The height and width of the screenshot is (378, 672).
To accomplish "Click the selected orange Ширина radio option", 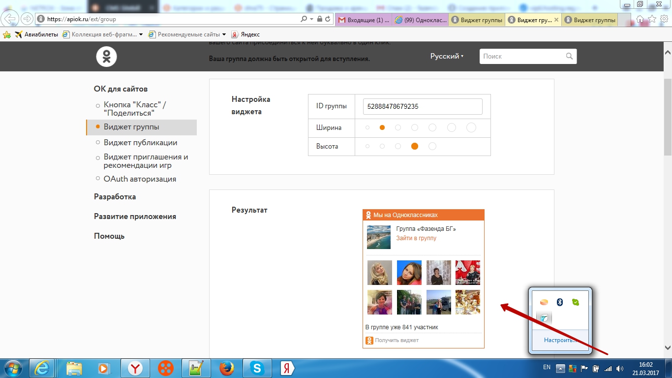I will 382,127.
